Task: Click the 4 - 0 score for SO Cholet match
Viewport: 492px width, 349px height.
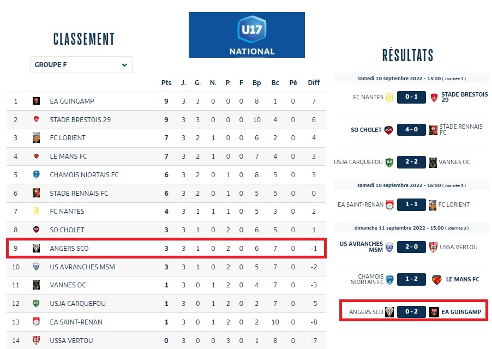Action: (411, 130)
